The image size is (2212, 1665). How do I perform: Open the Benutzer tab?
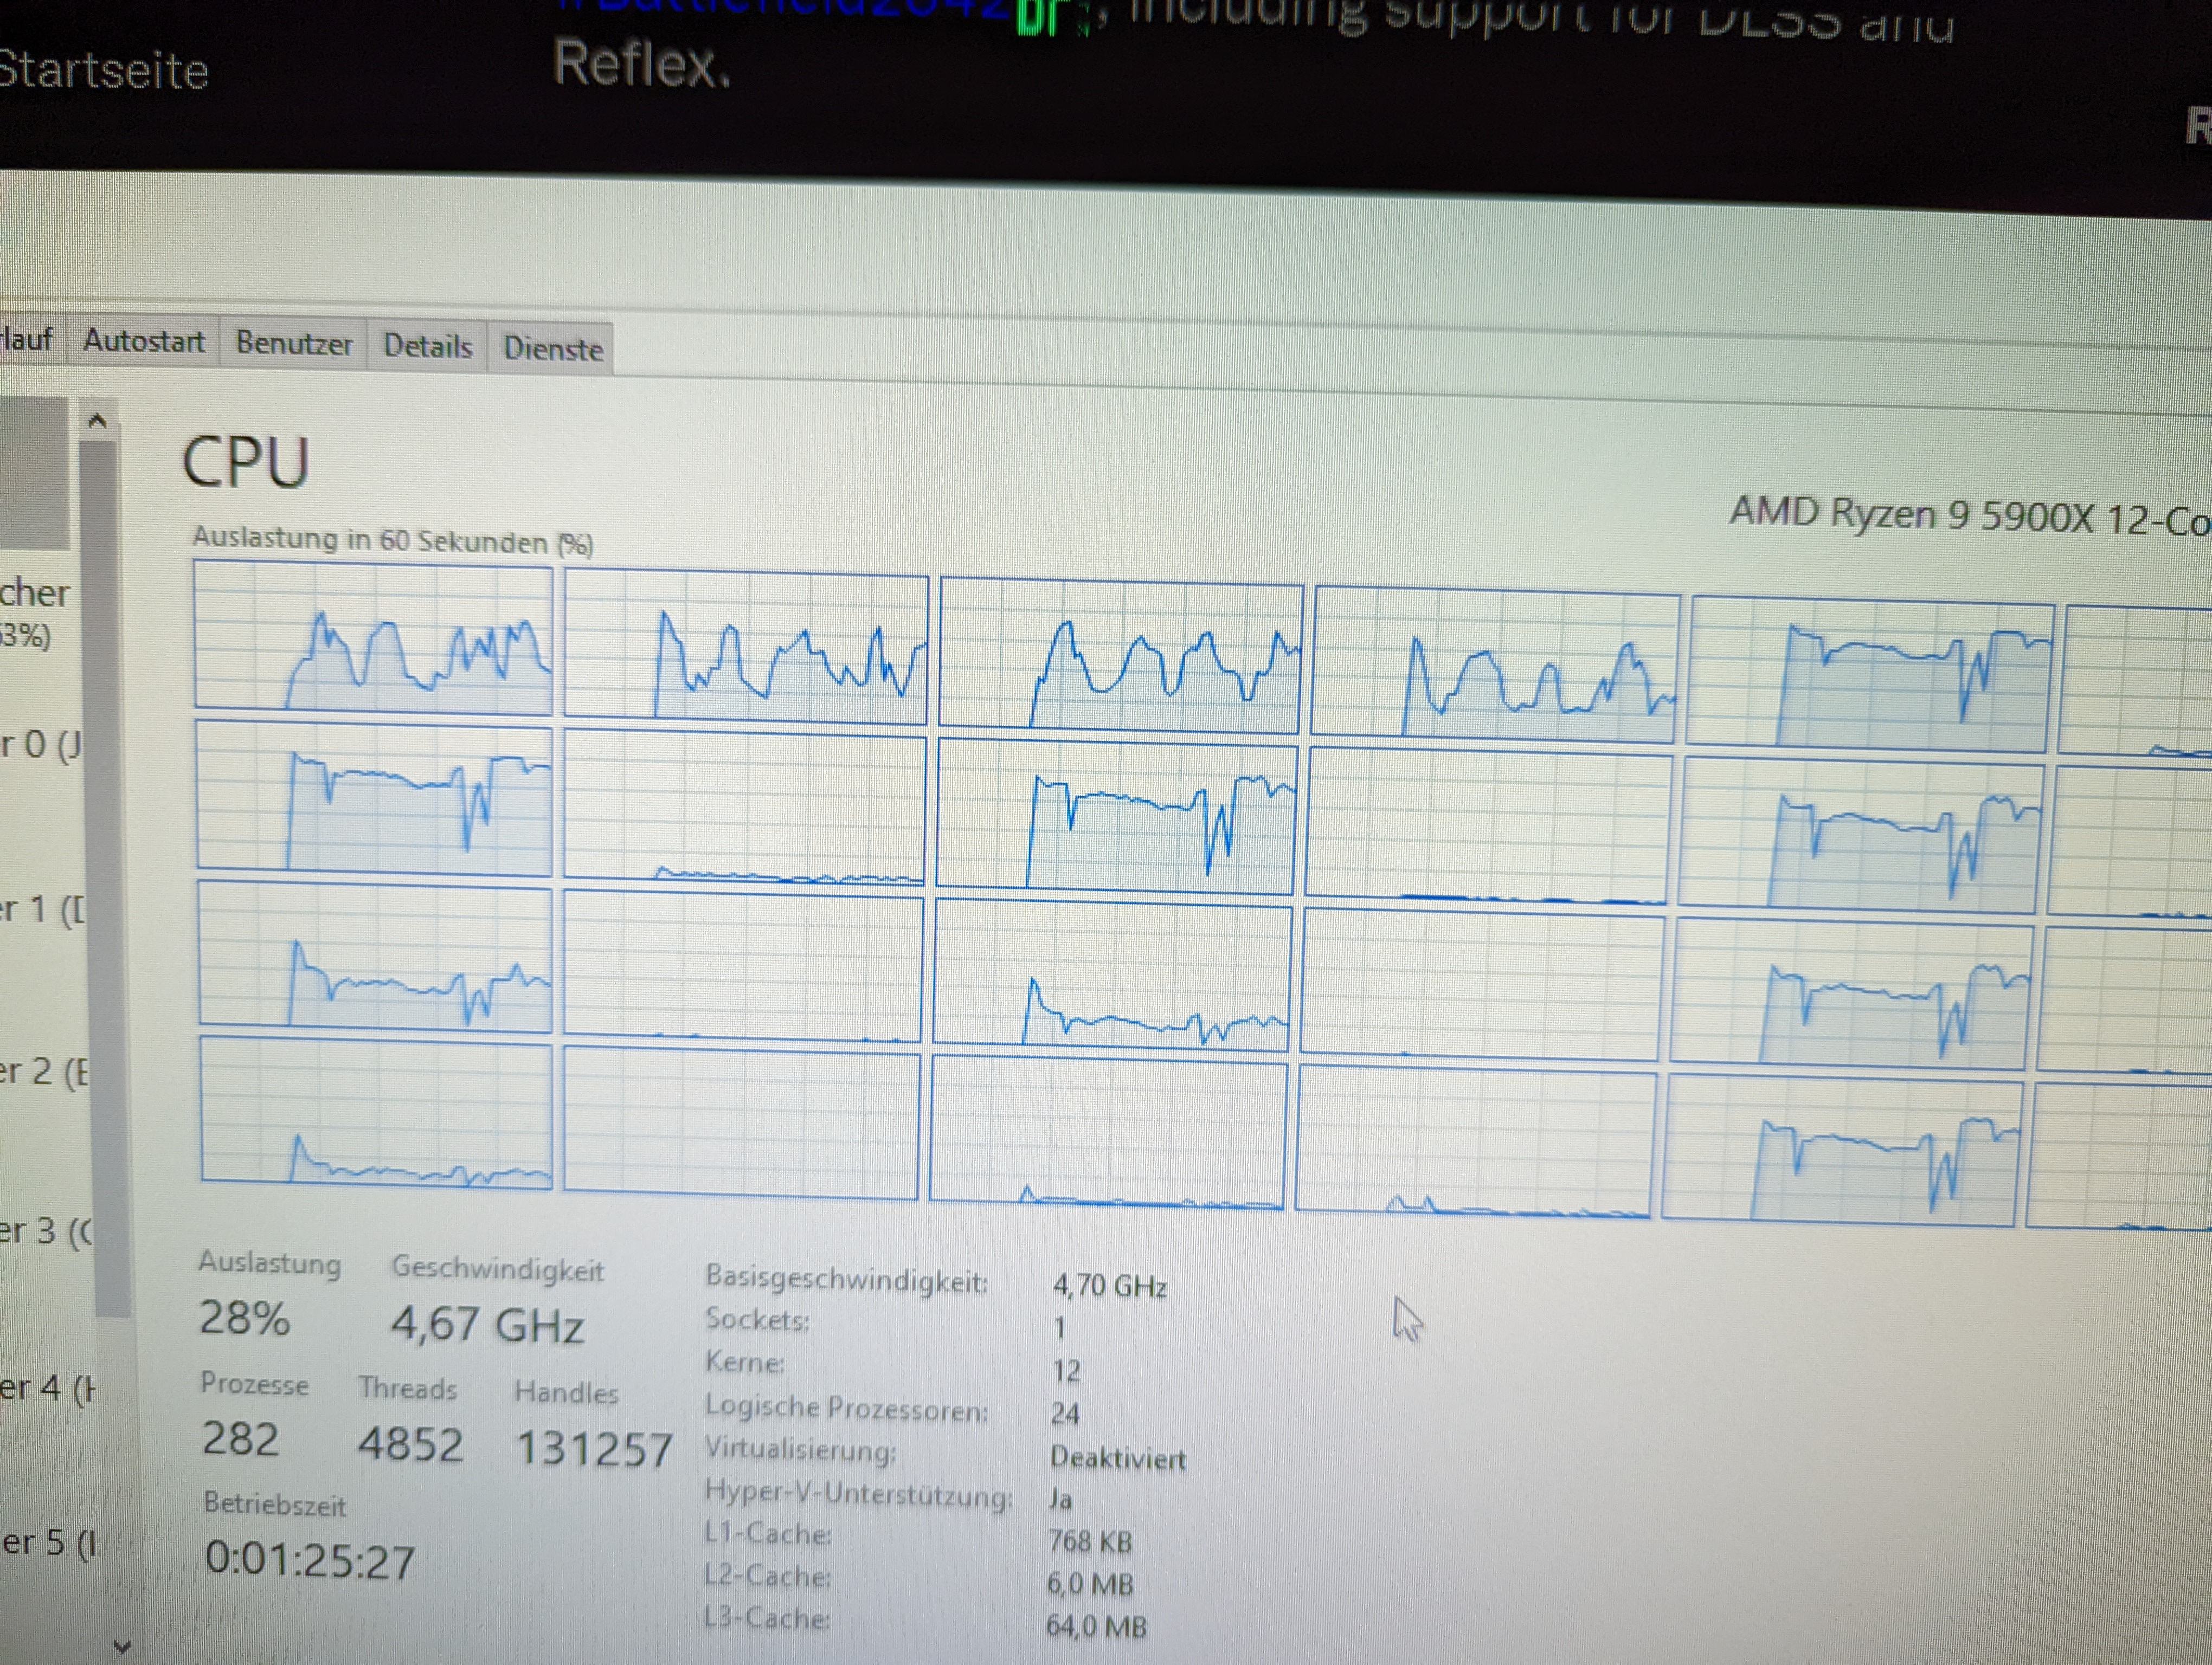[294, 344]
